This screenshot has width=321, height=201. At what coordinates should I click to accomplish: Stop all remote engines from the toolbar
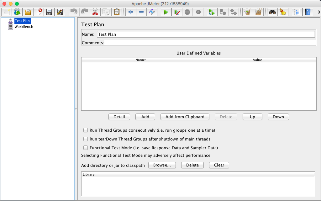pyautogui.click(x=223, y=12)
